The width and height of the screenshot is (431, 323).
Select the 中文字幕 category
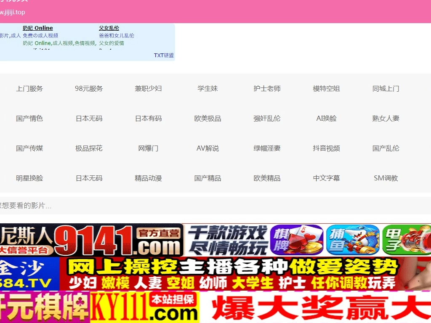tap(326, 178)
